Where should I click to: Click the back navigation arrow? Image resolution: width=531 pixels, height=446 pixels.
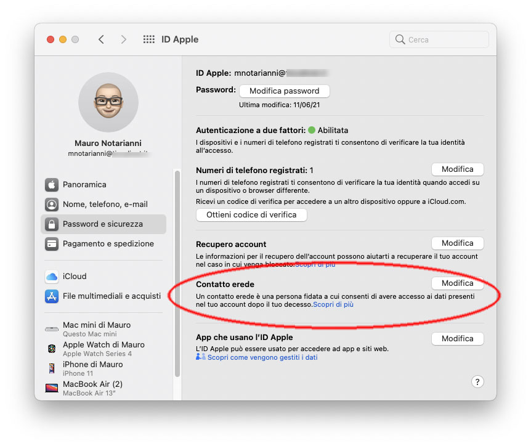pyautogui.click(x=101, y=39)
